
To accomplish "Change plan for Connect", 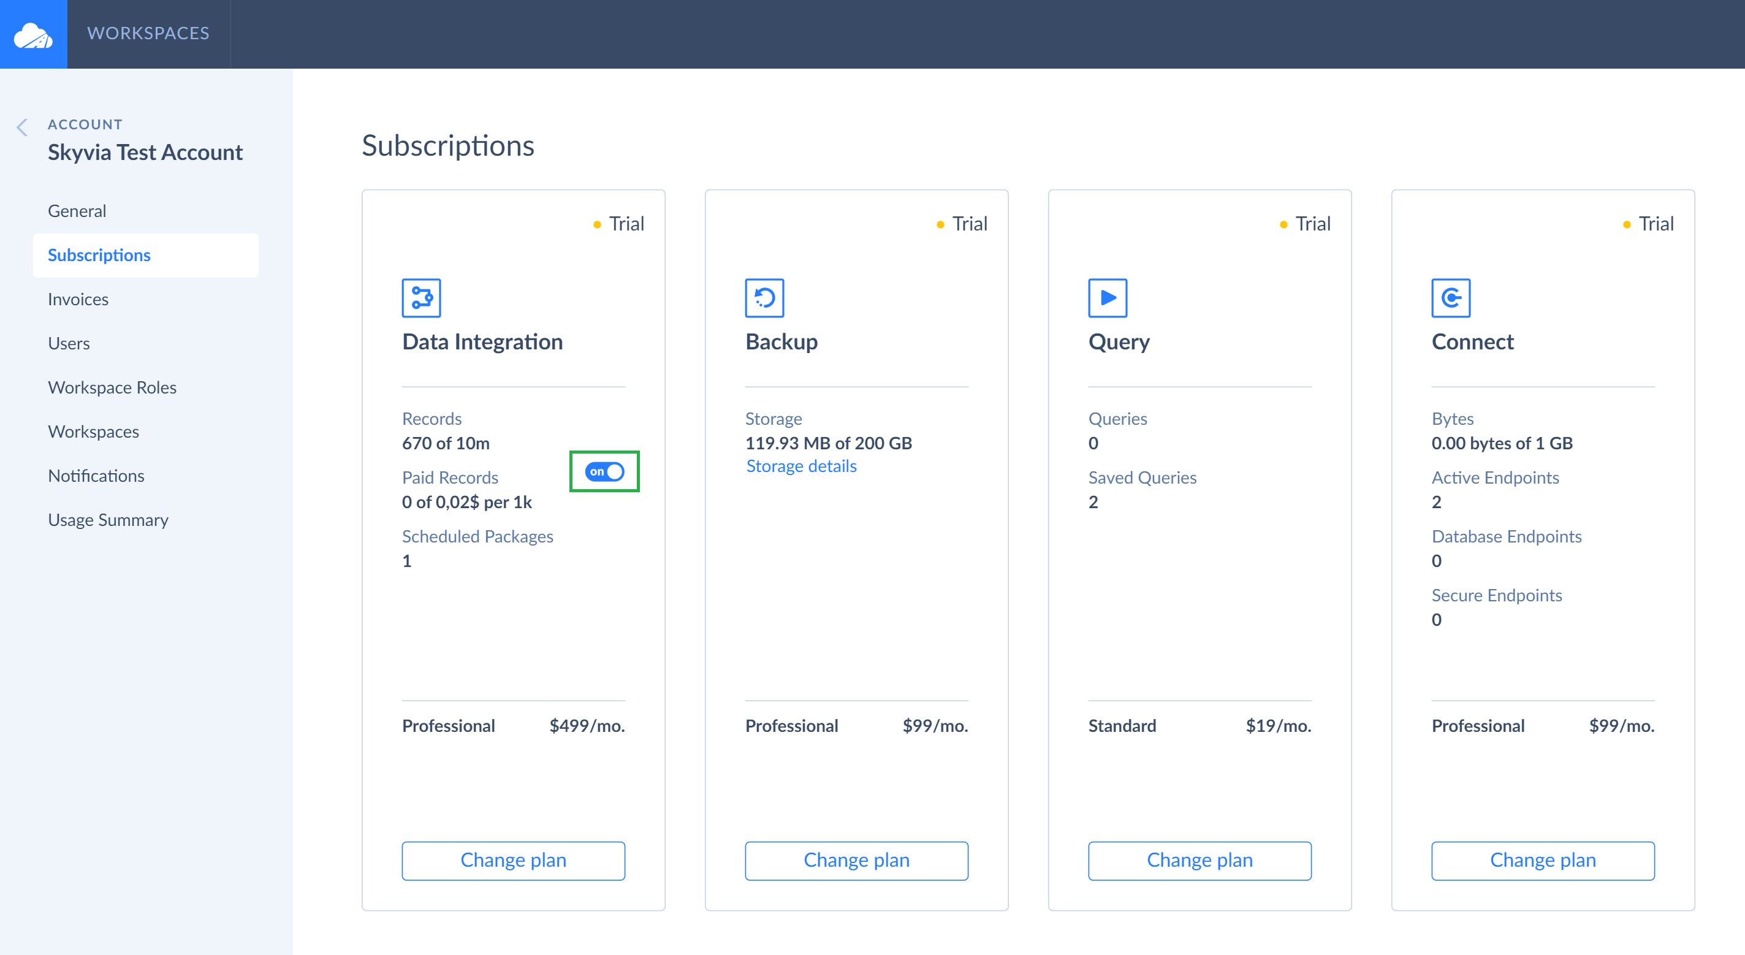I will click(1543, 860).
